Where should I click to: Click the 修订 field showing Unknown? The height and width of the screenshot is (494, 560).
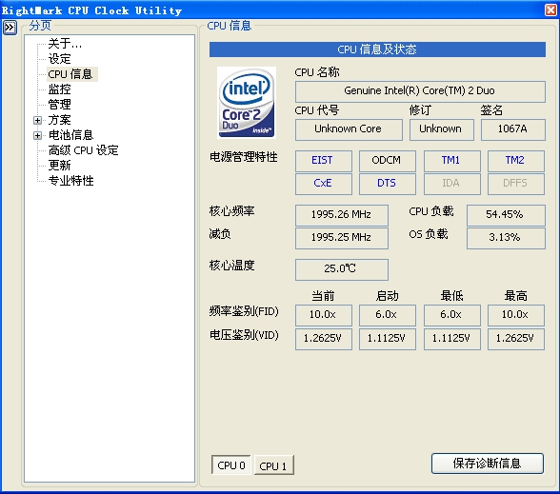pos(442,129)
